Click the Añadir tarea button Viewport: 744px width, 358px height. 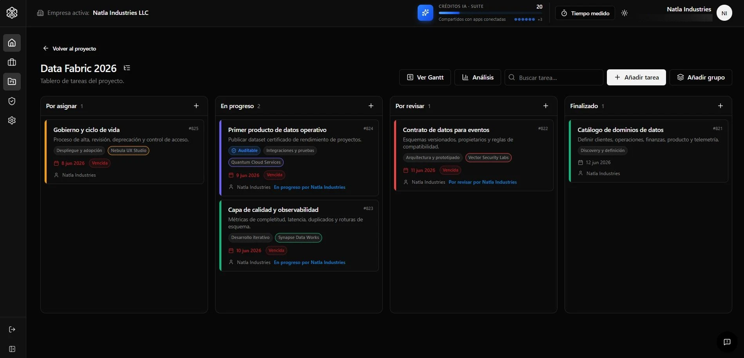click(x=636, y=78)
